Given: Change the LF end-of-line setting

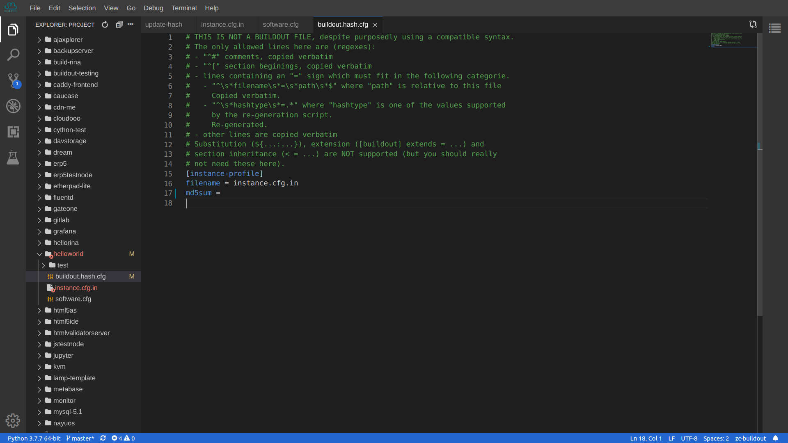Looking at the screenshot, I should click(671, 438).
